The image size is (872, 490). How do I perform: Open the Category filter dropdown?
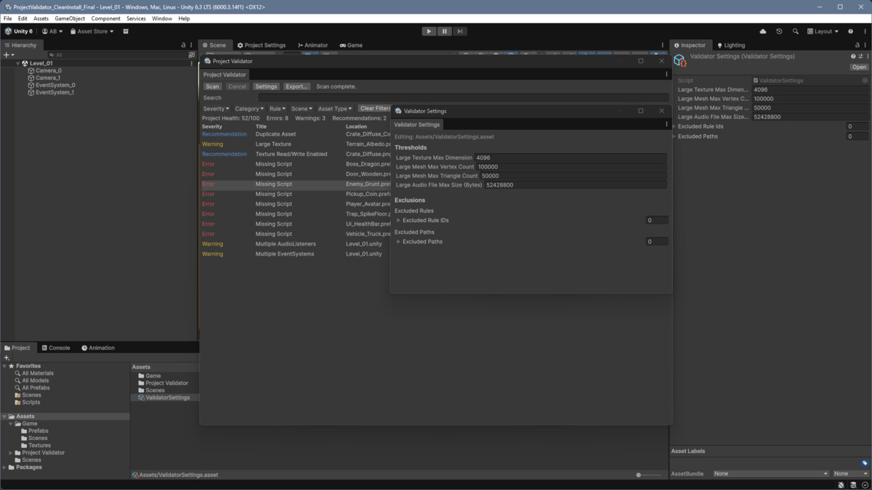point(250,108)
